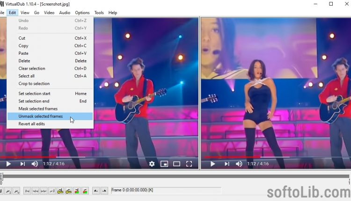351x201 pixels.
Task: Choose Delete from the Edit menu
Action: (50, 61)
